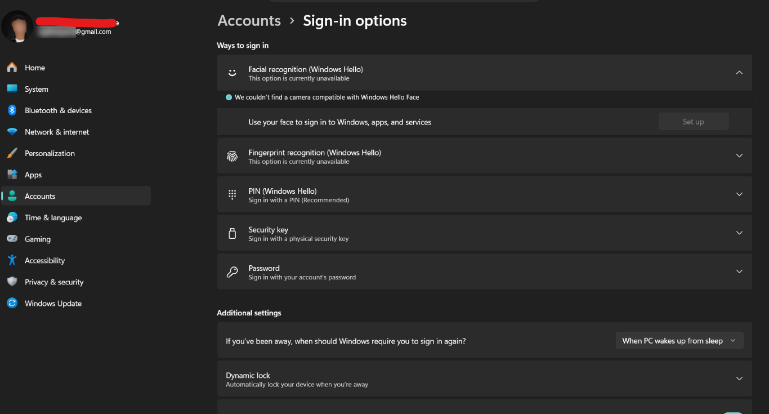Open Bluetooth & devices via its icon
Viewport: 769px width, 414px height.
pos(12,110)
